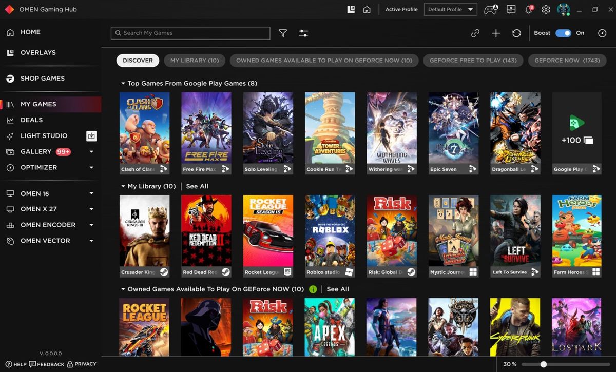Switch to the GEFORCE FREE TO PLAY tab
Viewport: 616px width, 372px height.
tap(473, 60)
